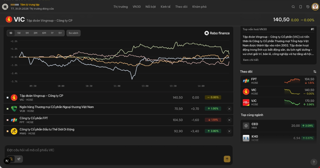Remove VCB from the comparison list
Screen dimensions: 320x168
(229, 109)
